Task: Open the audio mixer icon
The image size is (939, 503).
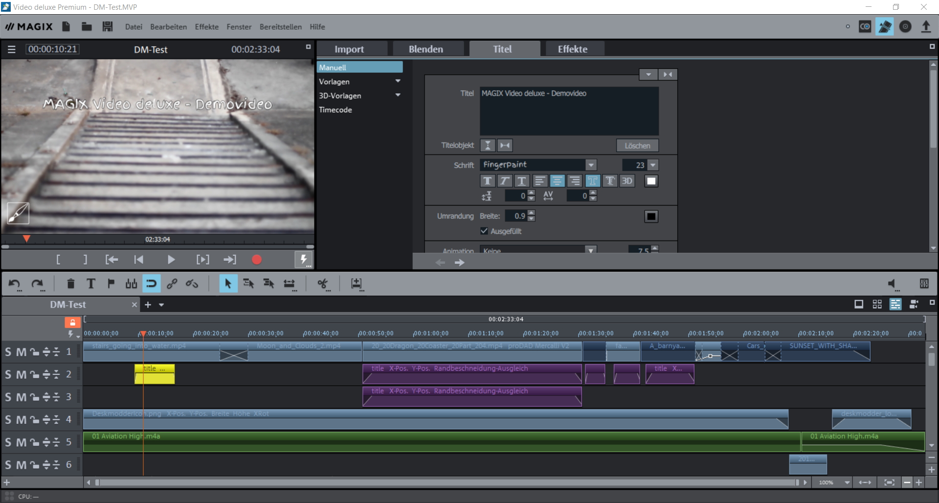Action: click(924, 284)
